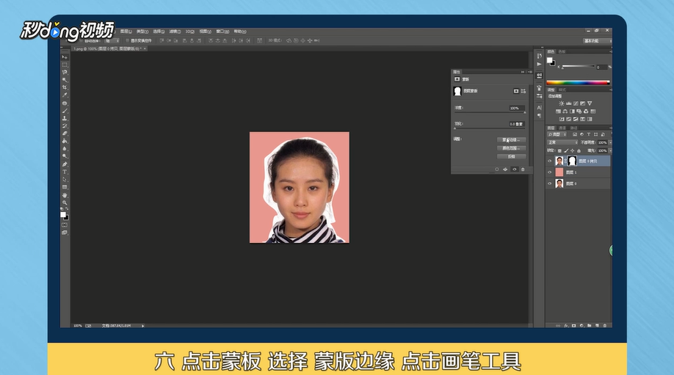Open the workspace switcher dropdown
Viewport: 674px width, 375px height.
(597, 41)
